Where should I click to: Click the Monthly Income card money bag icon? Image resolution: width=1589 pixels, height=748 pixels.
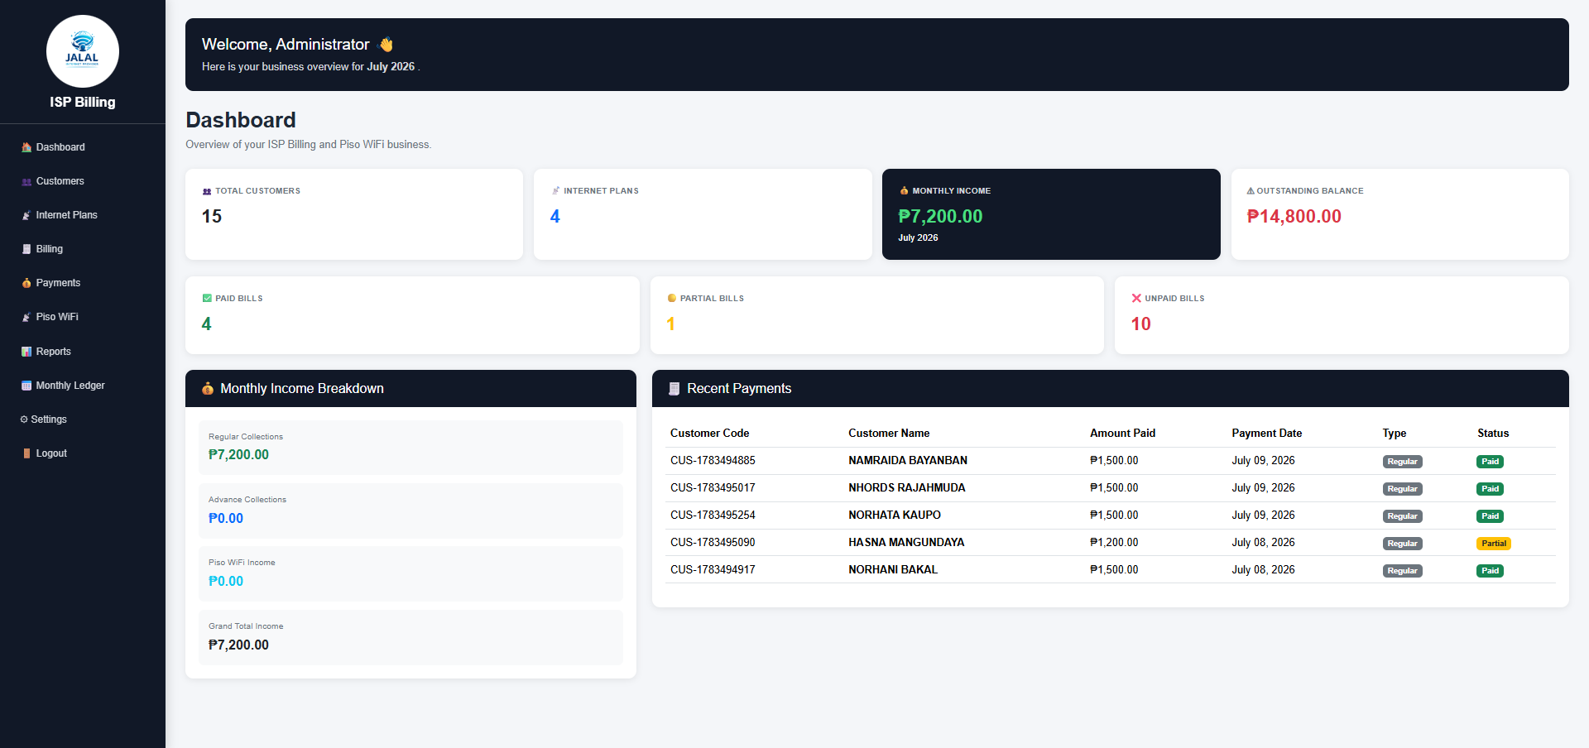tap(904, 191)
